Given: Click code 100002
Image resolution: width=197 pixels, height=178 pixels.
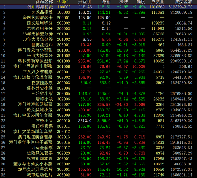Looking at the screenshot, I should coord(64,7).
